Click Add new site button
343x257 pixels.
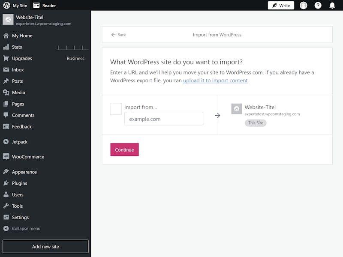[45, 247]
